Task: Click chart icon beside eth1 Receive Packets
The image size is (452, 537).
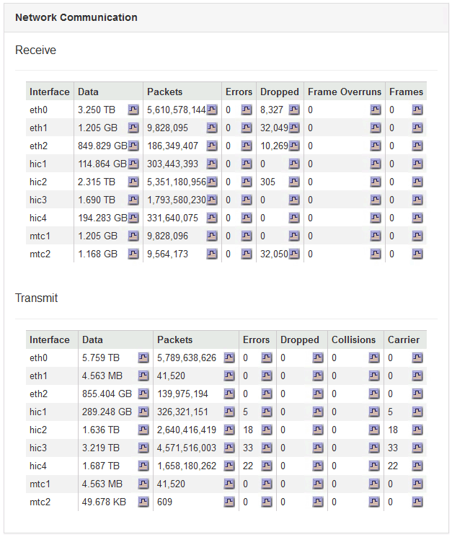Action: [212, 128]
